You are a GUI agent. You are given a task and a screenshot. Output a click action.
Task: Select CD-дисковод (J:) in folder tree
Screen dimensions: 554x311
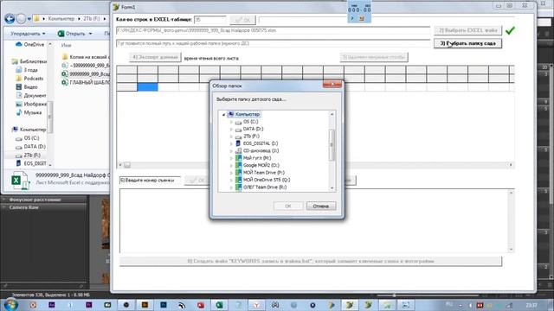click(x=261, y=151)
